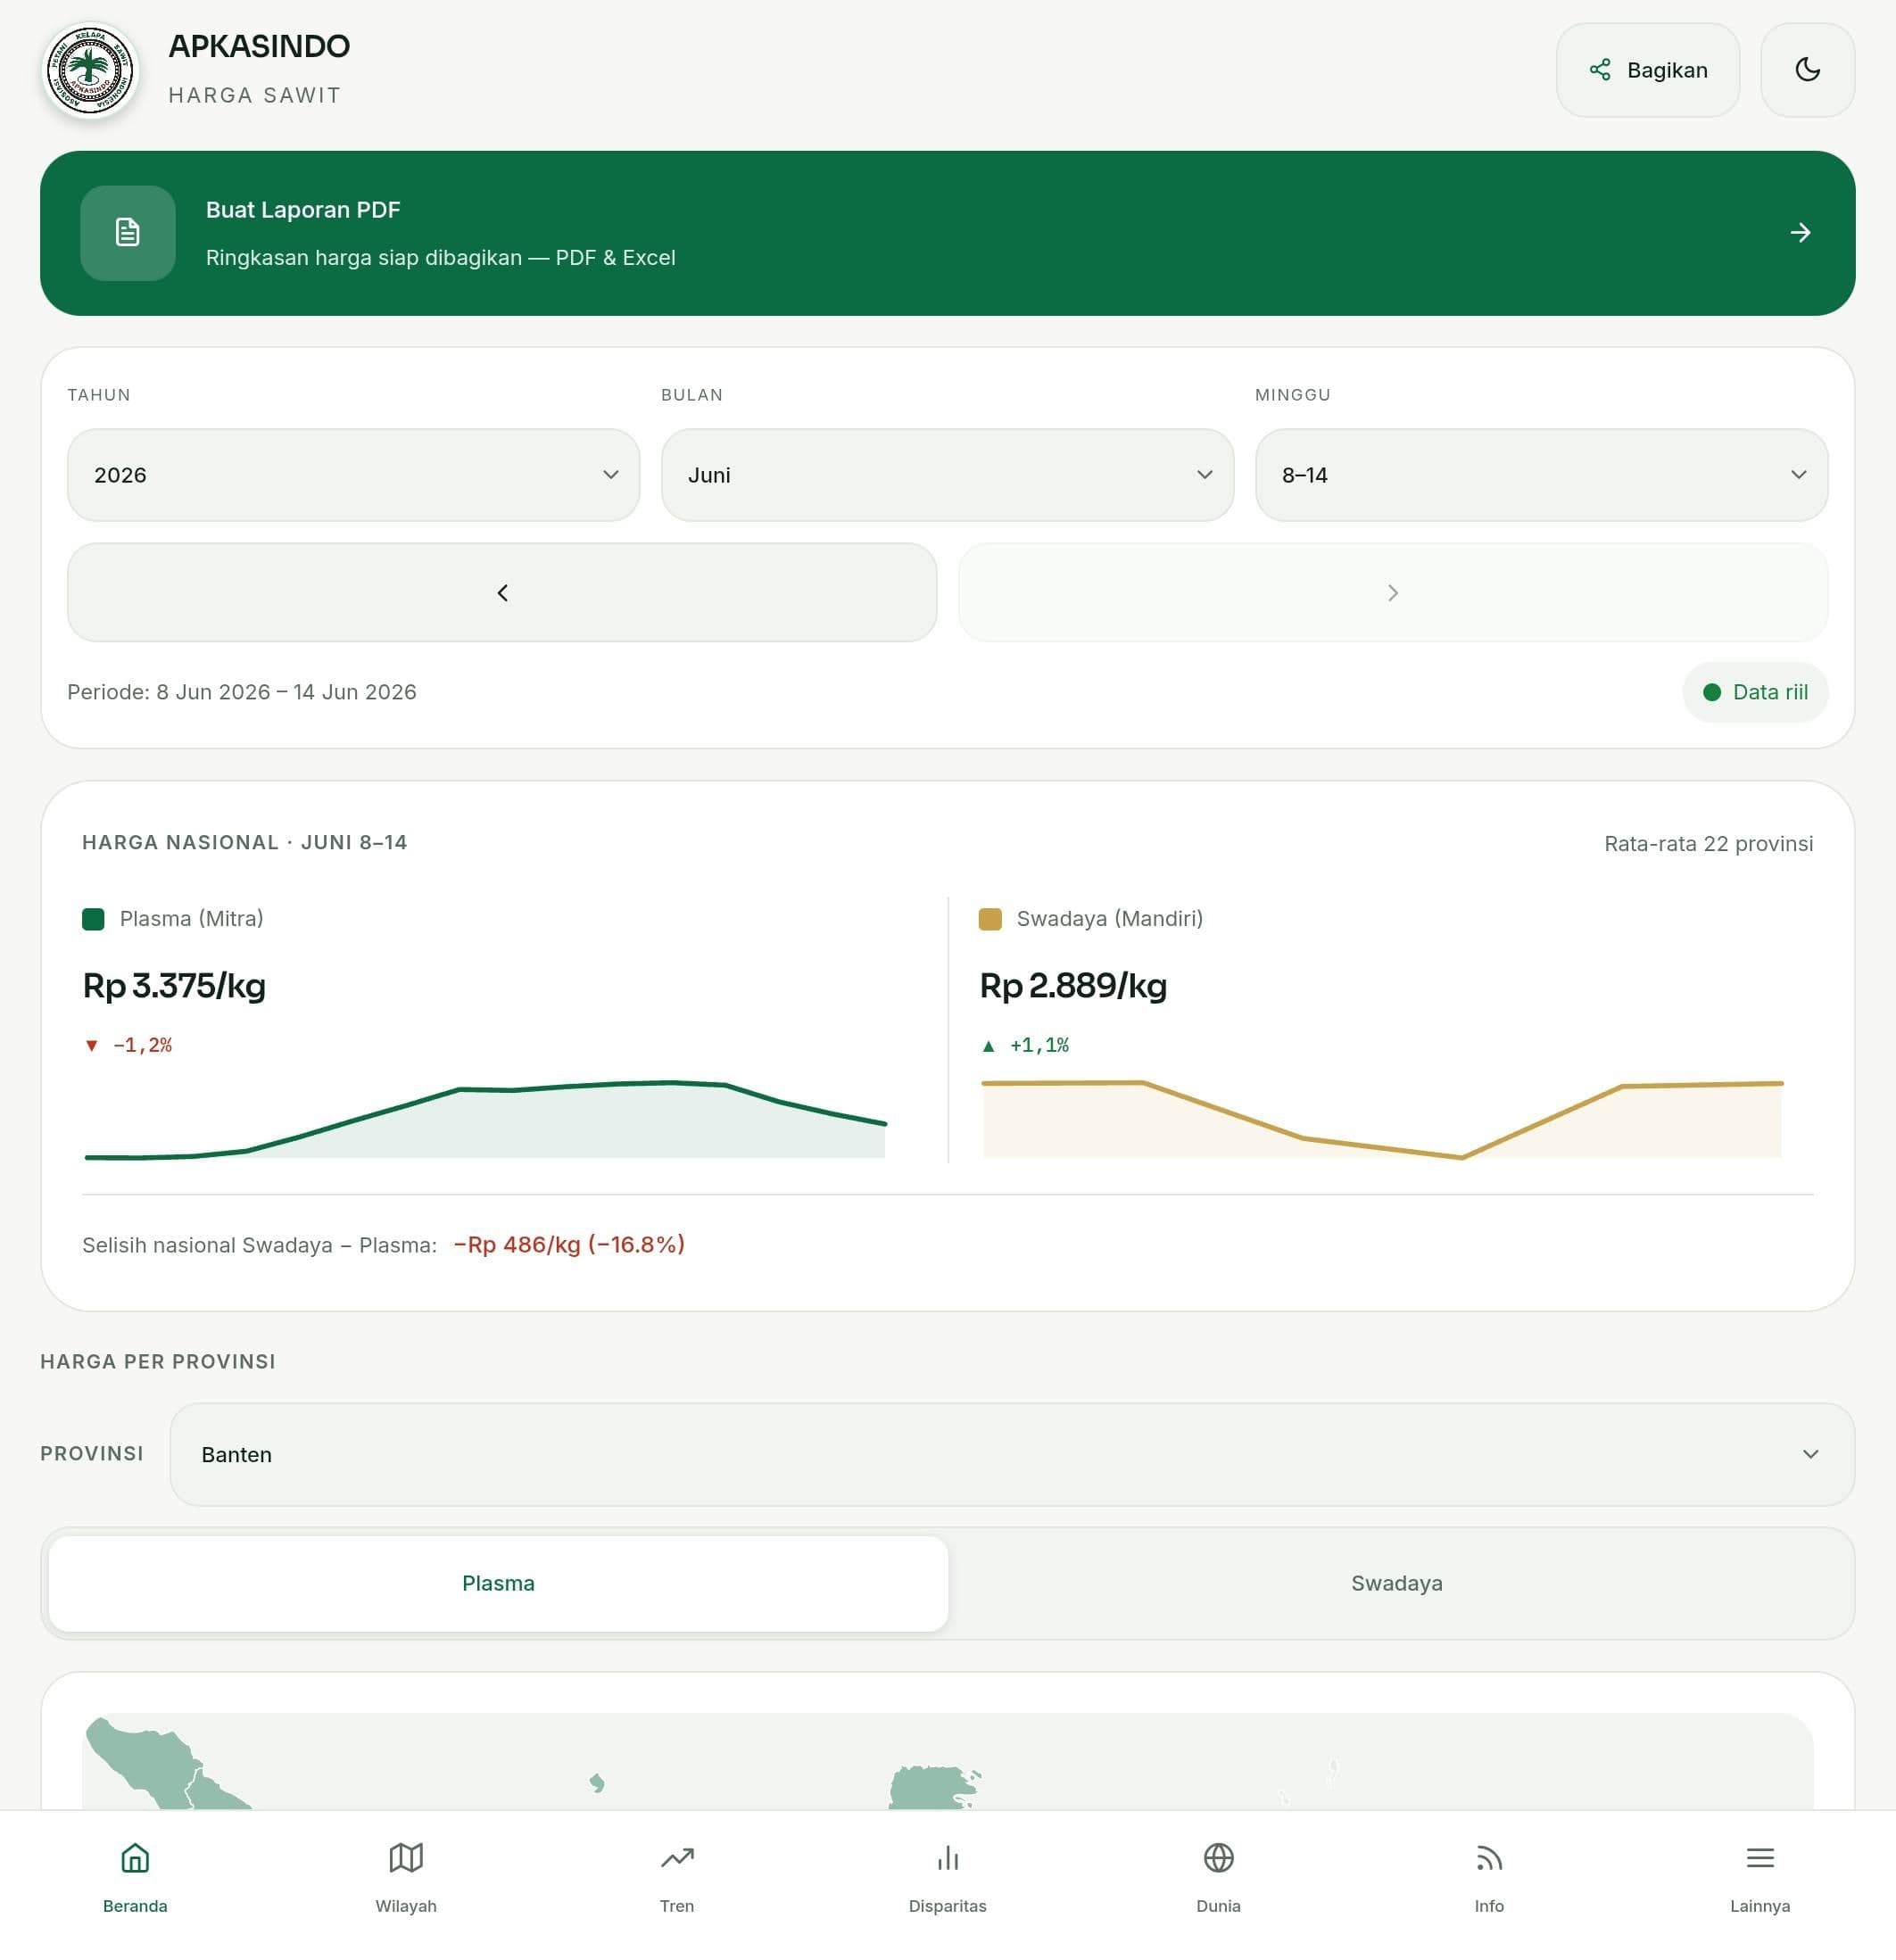This screenshot has height=1960, width=1896.
Task: Click the green dot in Data riil
Action: click(x=1712, y=692)
